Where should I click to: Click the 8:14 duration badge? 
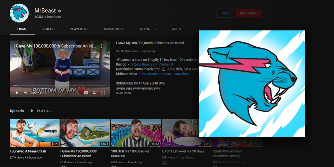[x=54, y=144]
